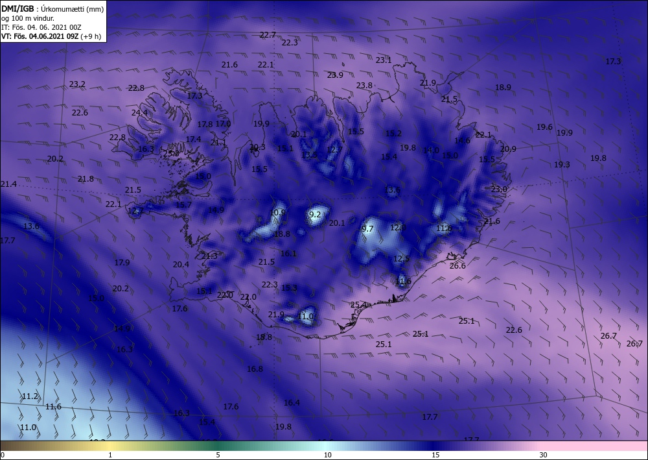
Task: Click the 'IT: Fös. 04. 06. 2021 00Z' line
Action: (x=41, y=27)
